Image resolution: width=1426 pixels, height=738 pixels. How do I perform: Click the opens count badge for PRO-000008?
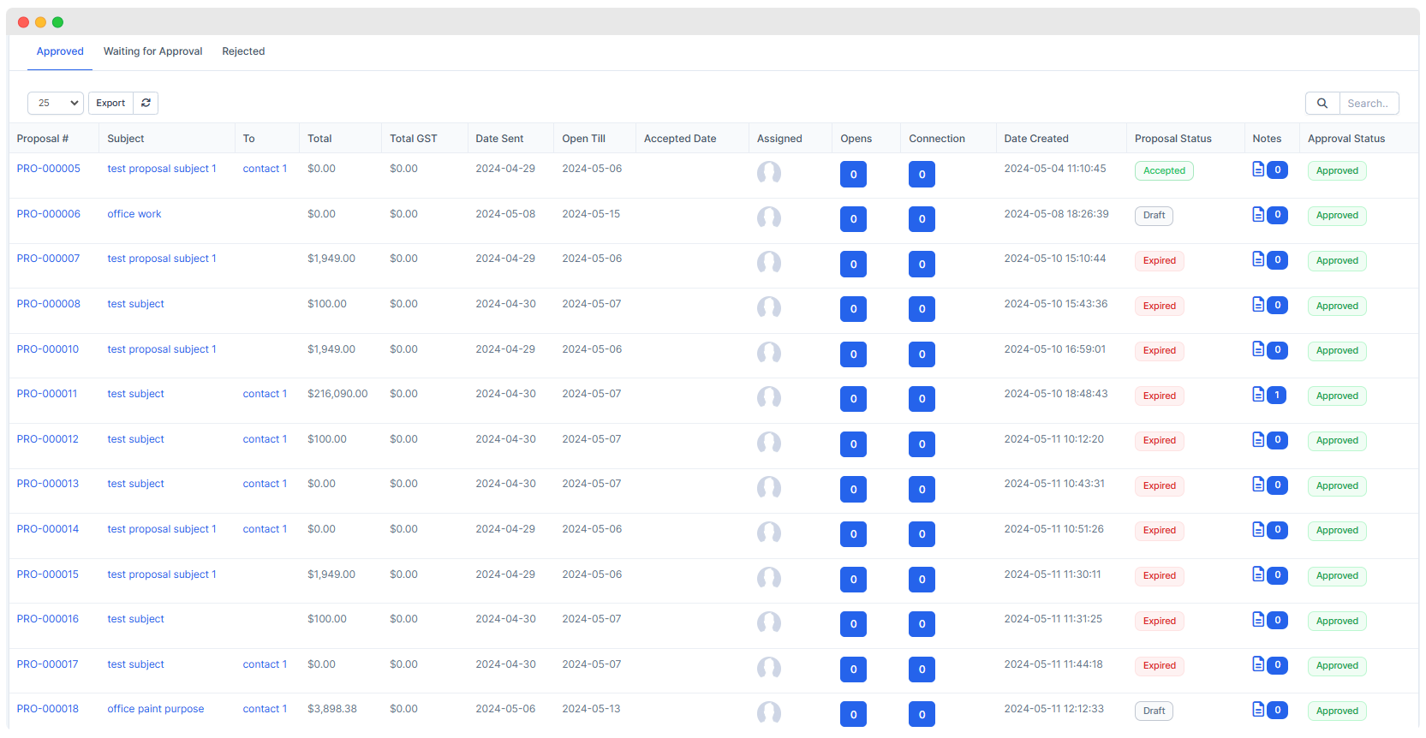pyautogui.click(x=853, y=309)
